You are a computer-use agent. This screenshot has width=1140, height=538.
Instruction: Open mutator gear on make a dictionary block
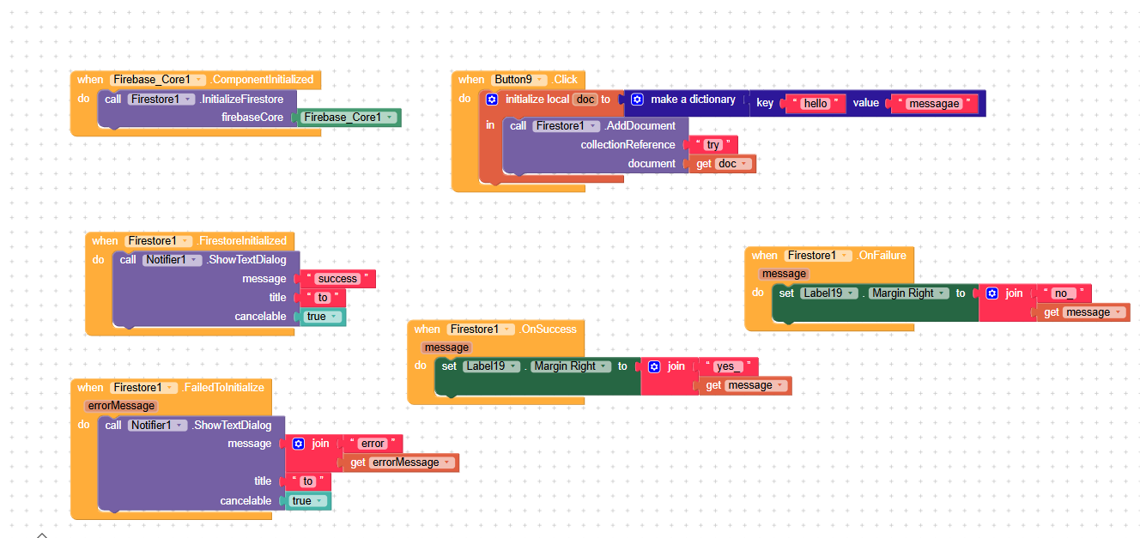(637, 100)
